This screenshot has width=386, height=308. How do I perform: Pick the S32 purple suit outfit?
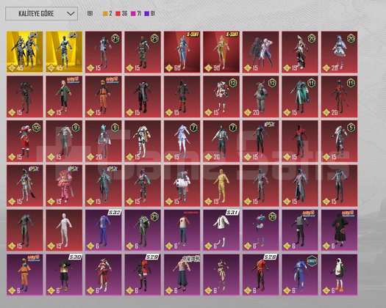(104, 230)
